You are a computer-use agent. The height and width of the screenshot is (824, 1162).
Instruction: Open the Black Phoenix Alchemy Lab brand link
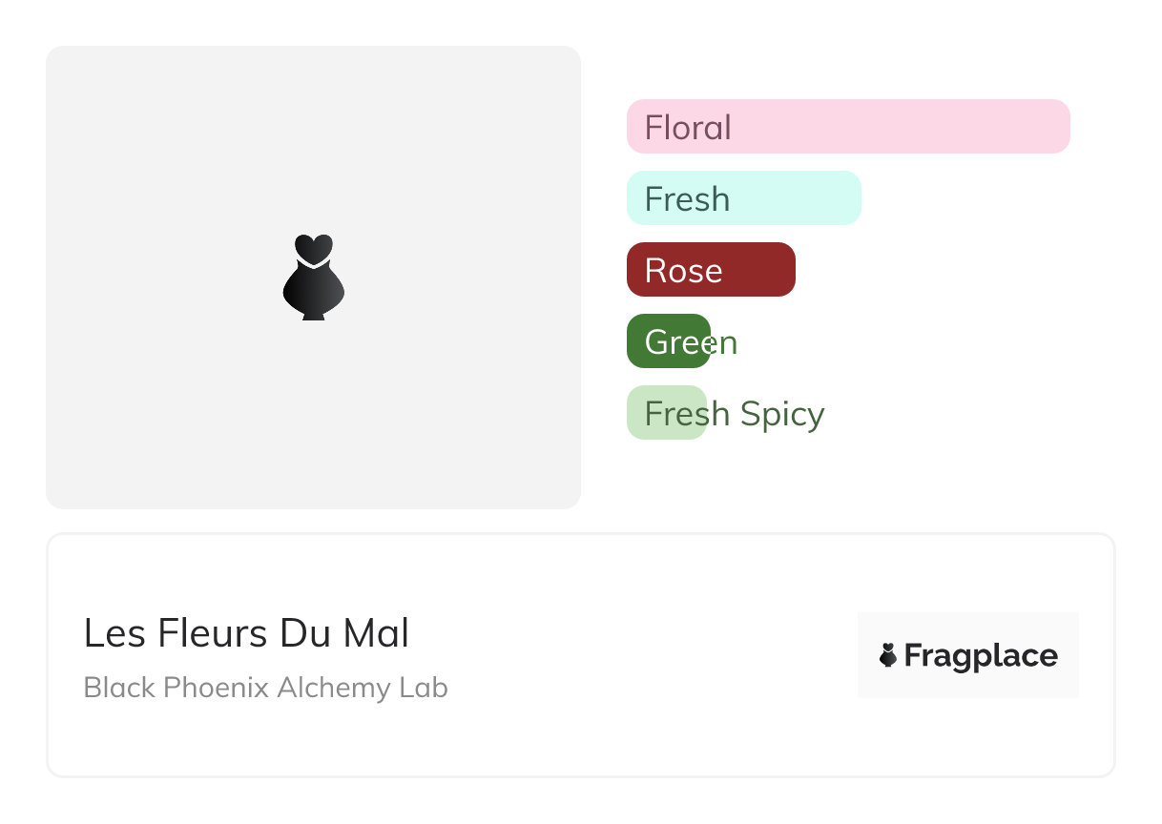point(265,688)
